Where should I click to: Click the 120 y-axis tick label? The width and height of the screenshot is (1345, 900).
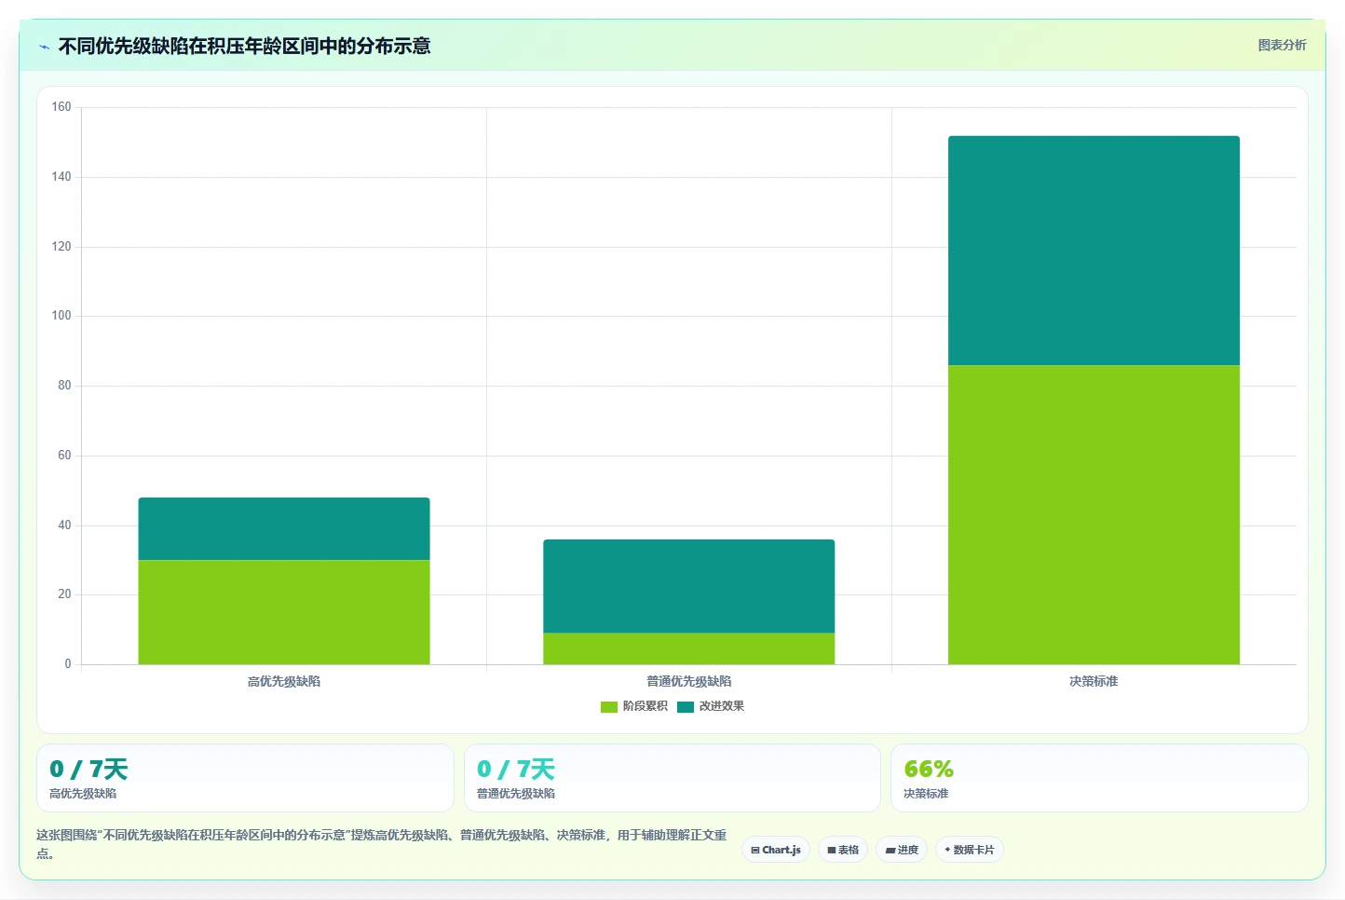click(x=61, y=247)
